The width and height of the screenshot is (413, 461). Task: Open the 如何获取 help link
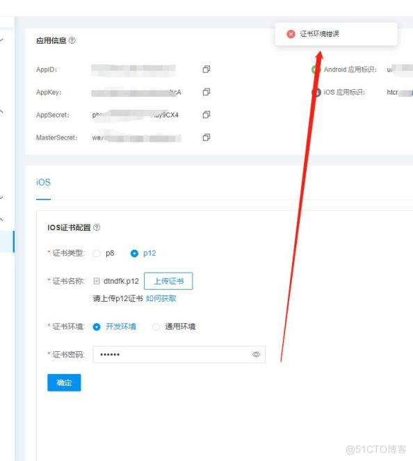click(161, 298)
